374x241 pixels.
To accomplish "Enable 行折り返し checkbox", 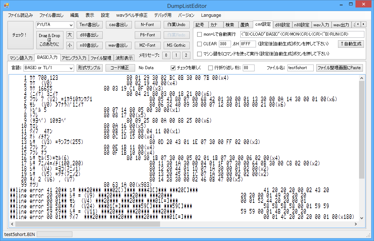I will pyautogui.click(x=210, y=68).
